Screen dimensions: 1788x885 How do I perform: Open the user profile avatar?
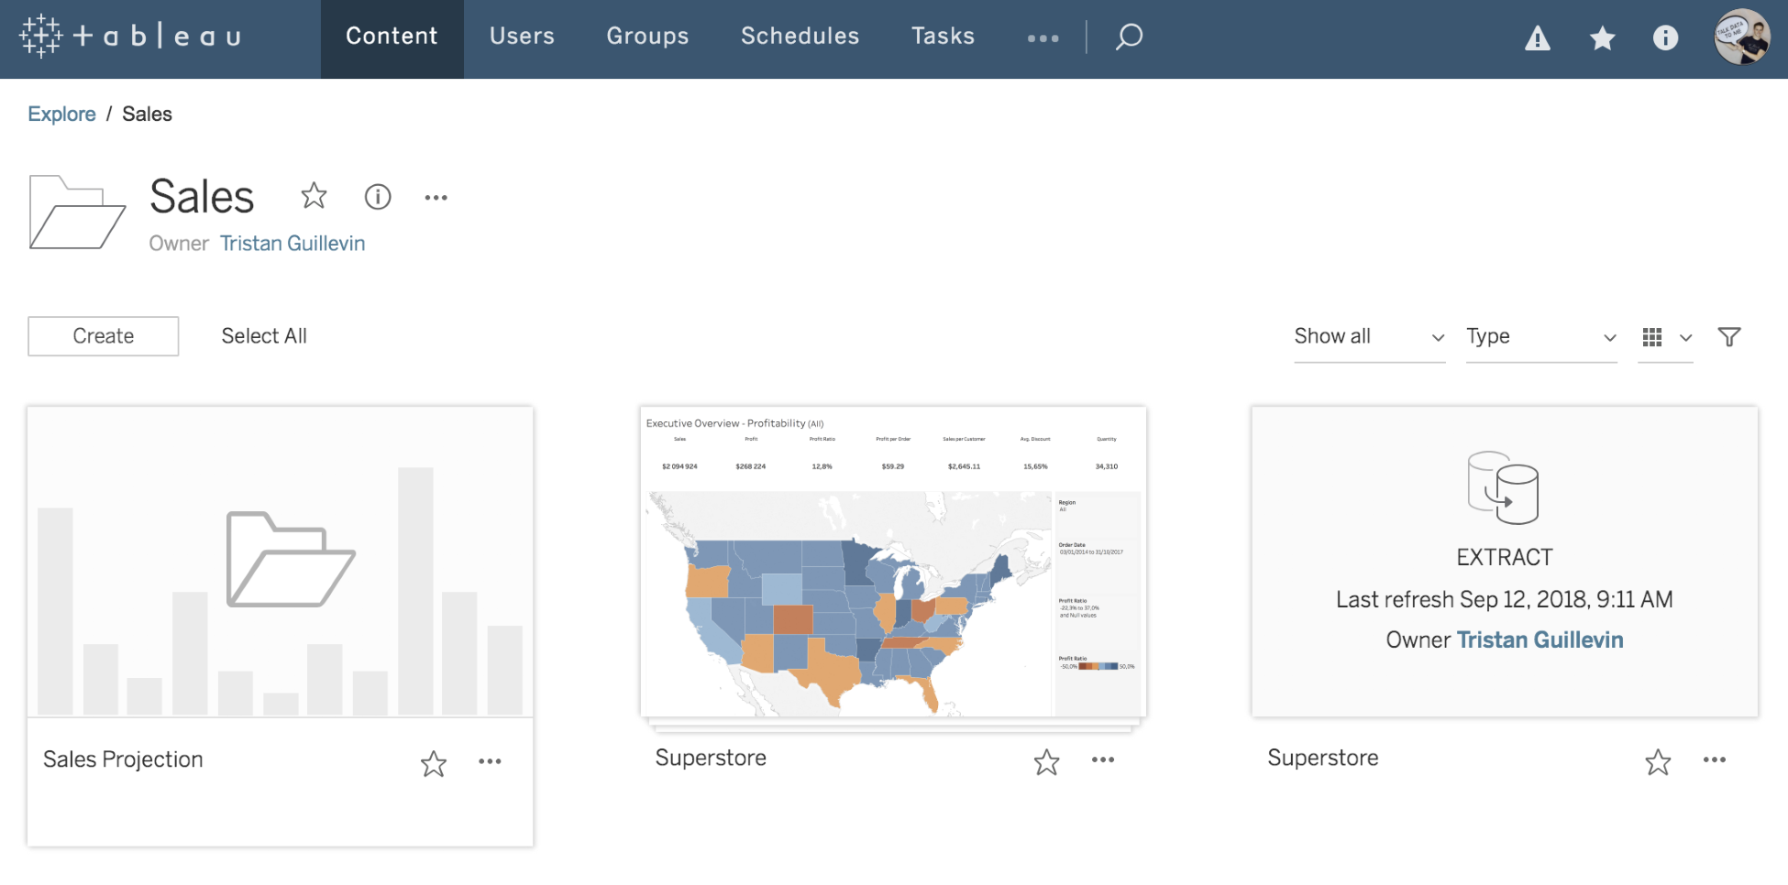(1742, 37)
